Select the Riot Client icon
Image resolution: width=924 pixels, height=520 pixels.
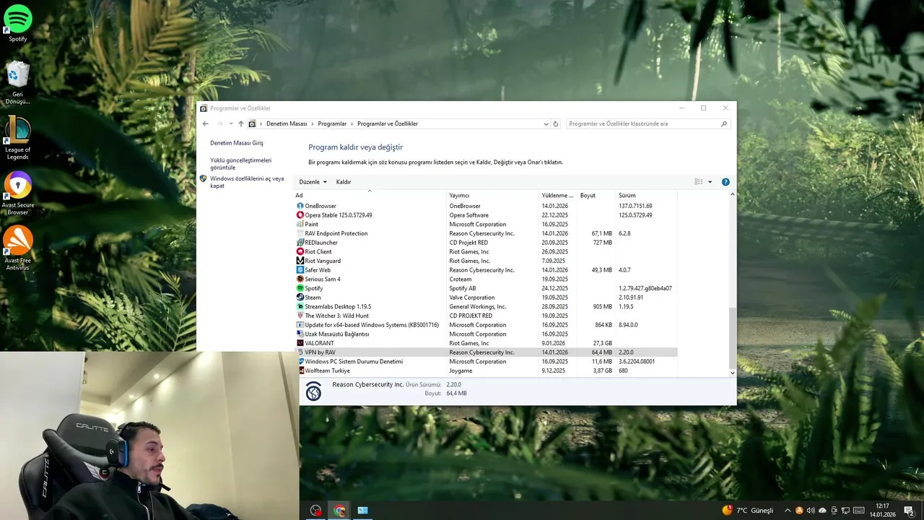pyautogui.click(x=300, y=252)
